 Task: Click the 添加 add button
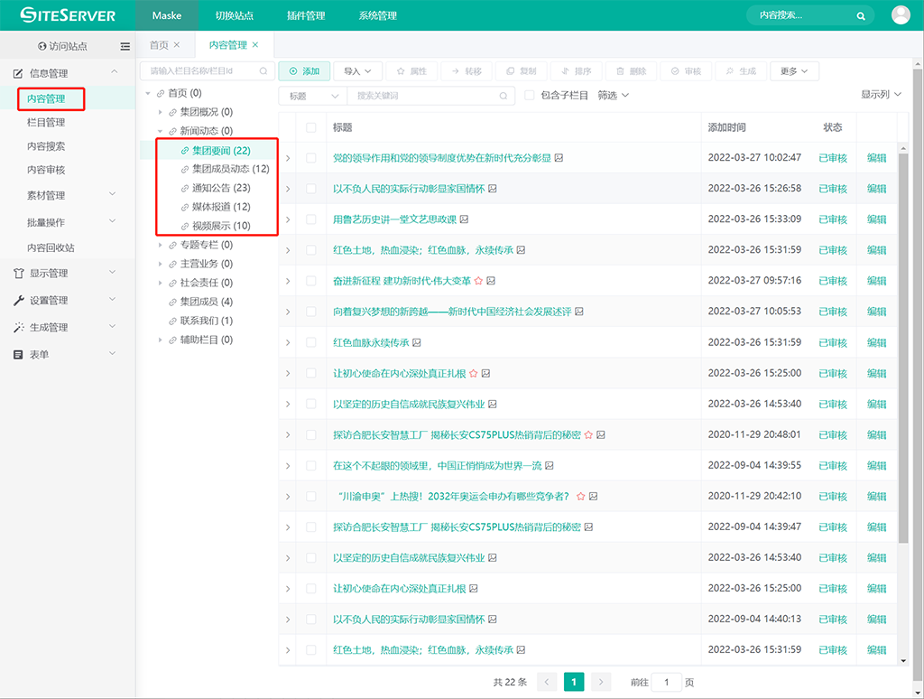tap(303, 70)
